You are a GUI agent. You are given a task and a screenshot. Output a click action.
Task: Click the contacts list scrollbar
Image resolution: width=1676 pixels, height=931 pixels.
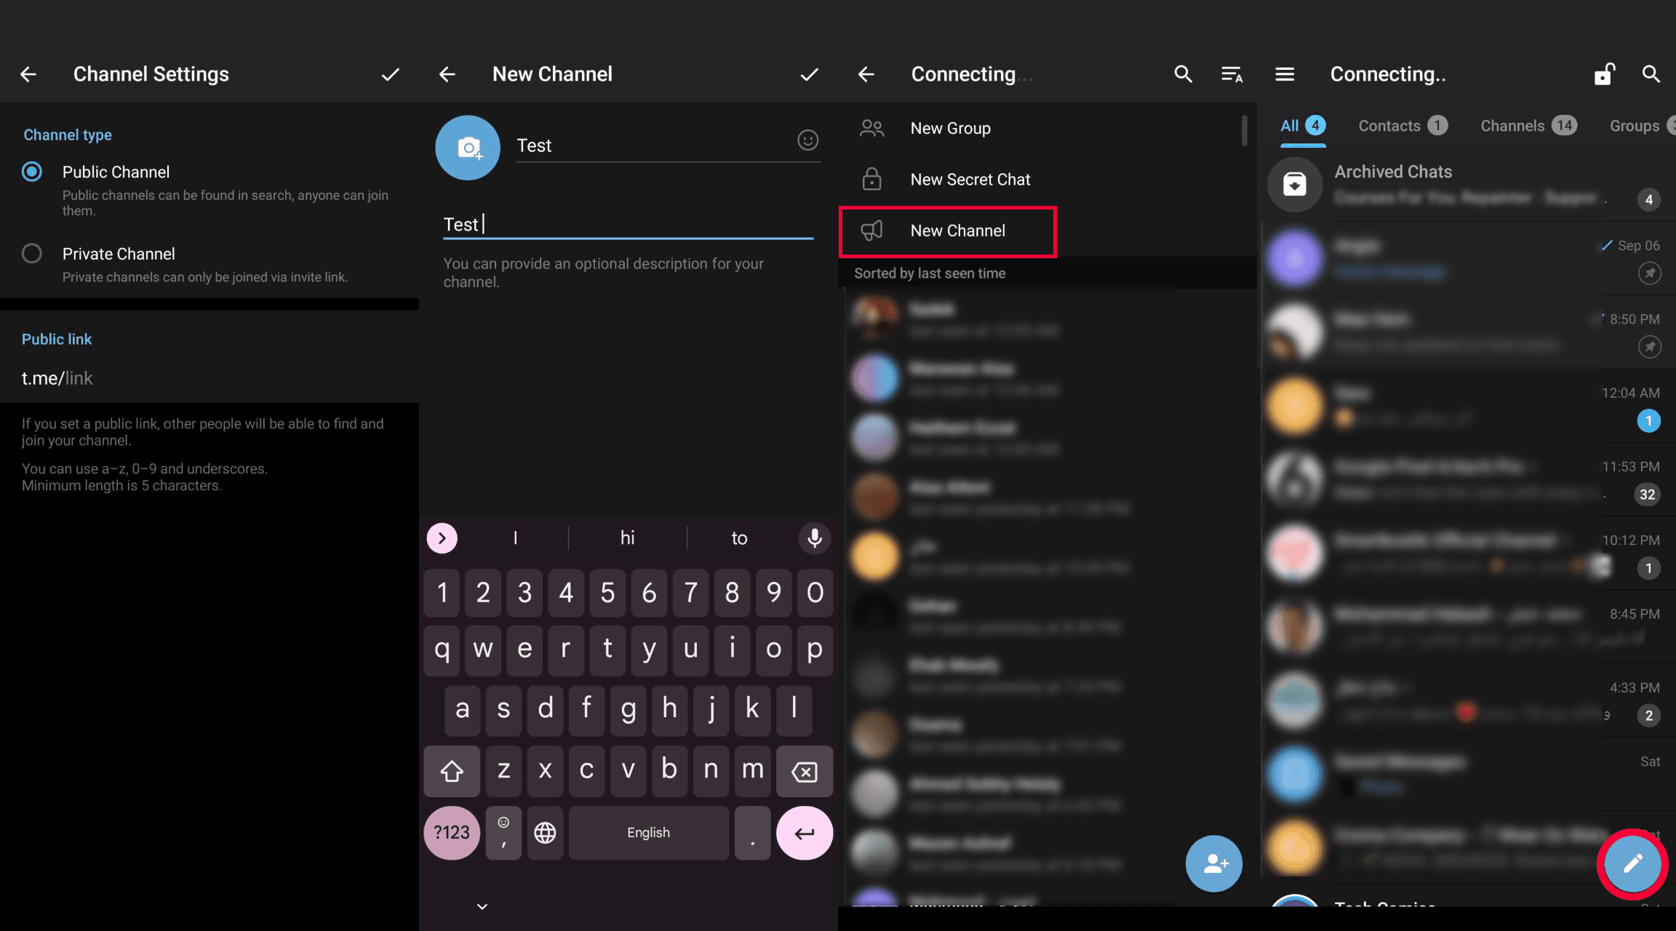[1244, 130]
